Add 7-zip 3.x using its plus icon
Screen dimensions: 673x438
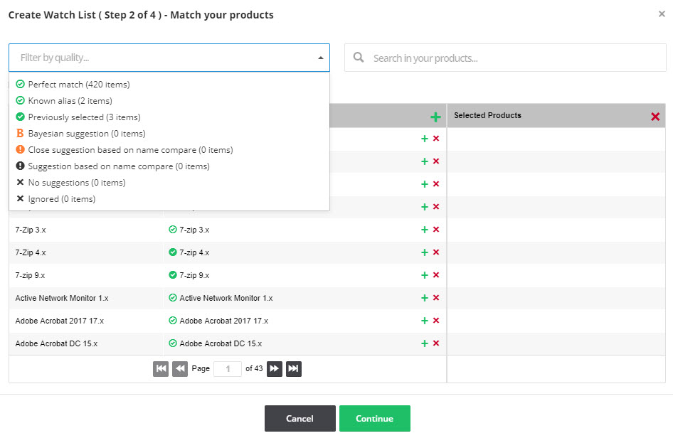point(425,230)
